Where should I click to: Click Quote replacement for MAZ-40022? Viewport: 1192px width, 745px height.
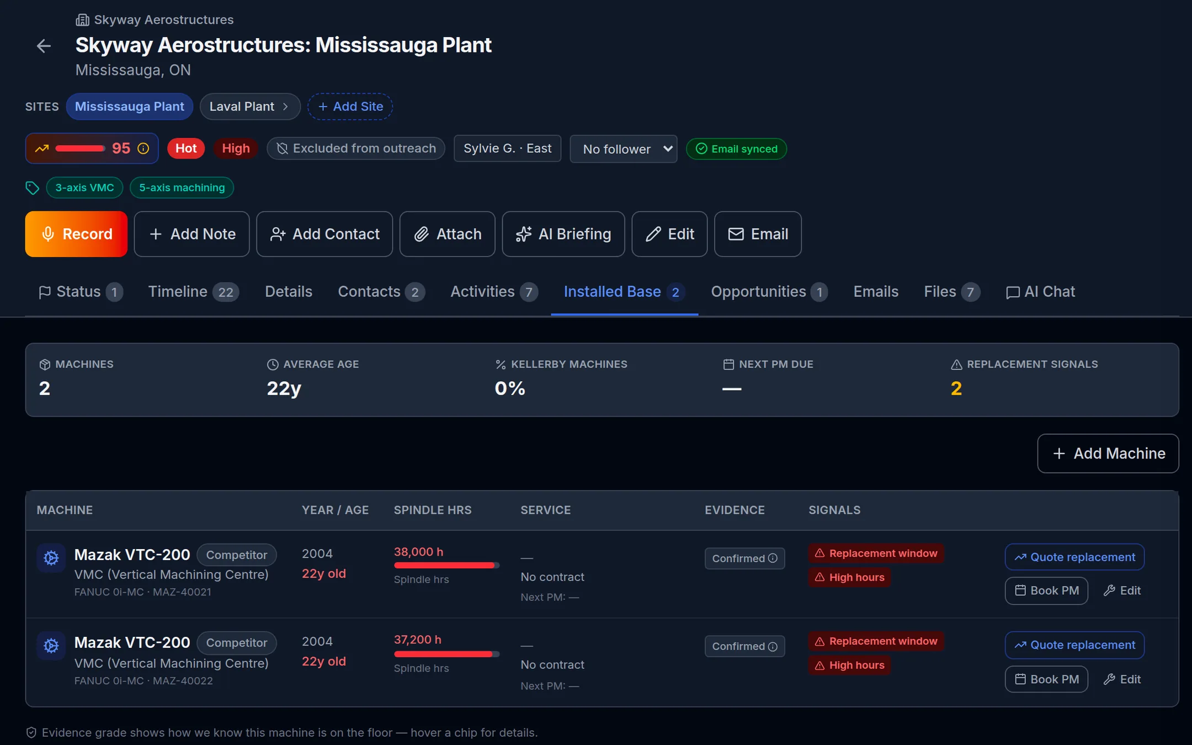(1074, 645)
